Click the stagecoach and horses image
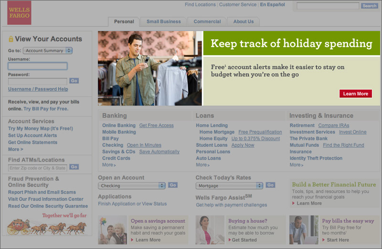 pos(47,227)
